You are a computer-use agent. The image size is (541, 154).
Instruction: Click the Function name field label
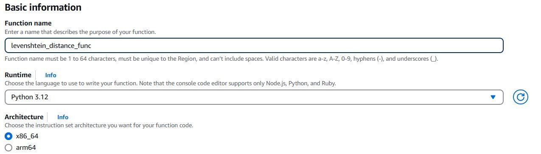[28, 23]
